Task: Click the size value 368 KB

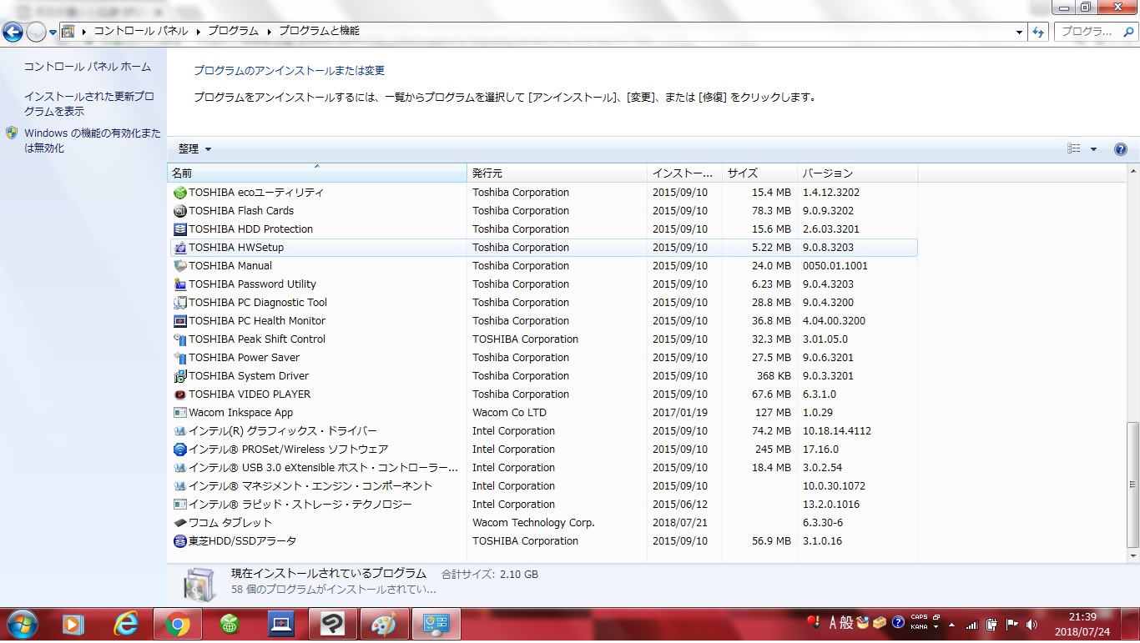Action: [774, 376]
